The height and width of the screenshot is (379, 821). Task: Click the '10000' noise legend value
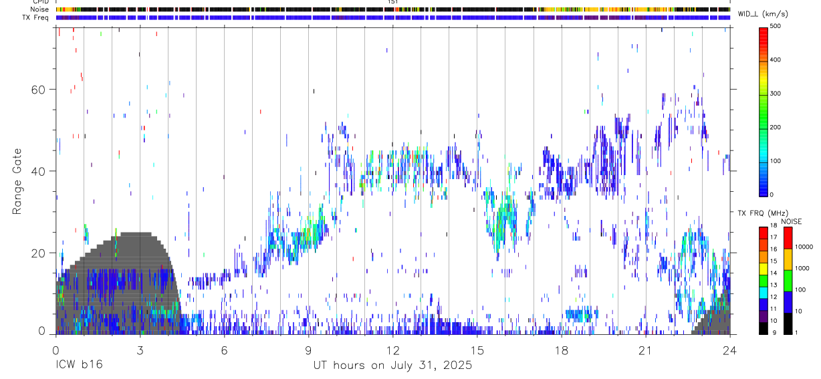coord(804,247)
